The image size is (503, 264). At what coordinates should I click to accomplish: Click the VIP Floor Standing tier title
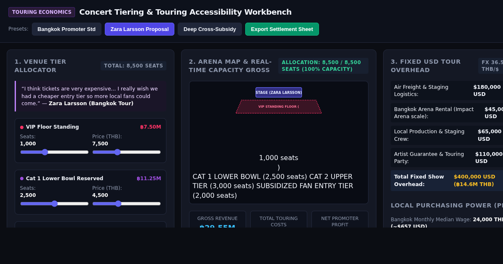pos(52,127)
